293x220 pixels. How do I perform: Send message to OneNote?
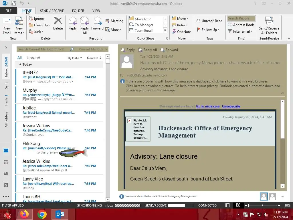click(x=181, y=32)
